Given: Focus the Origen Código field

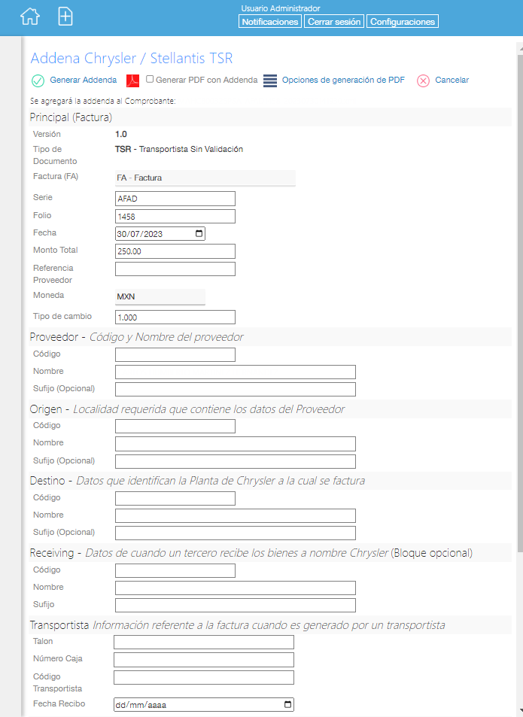Looking at the screenshot, I should (175, 426).
